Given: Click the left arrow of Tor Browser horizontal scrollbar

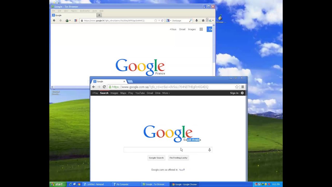Looking at the screenshot, I should click(52, 87).
